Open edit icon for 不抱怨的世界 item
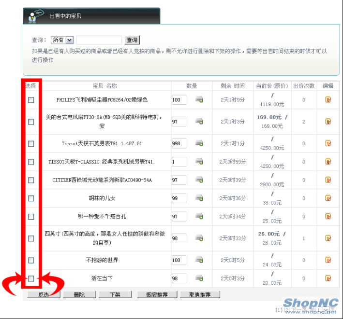Viewport: 343px width, 319px height. point(328,260)
